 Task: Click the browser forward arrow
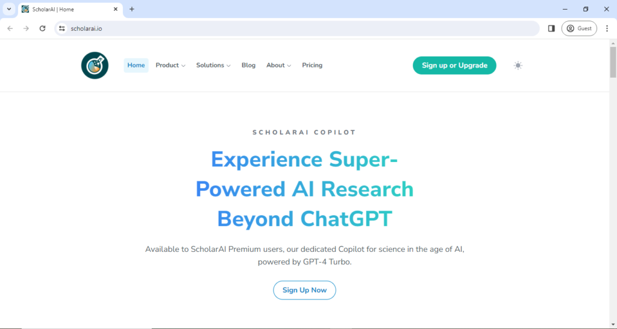(x=26, y=28)
